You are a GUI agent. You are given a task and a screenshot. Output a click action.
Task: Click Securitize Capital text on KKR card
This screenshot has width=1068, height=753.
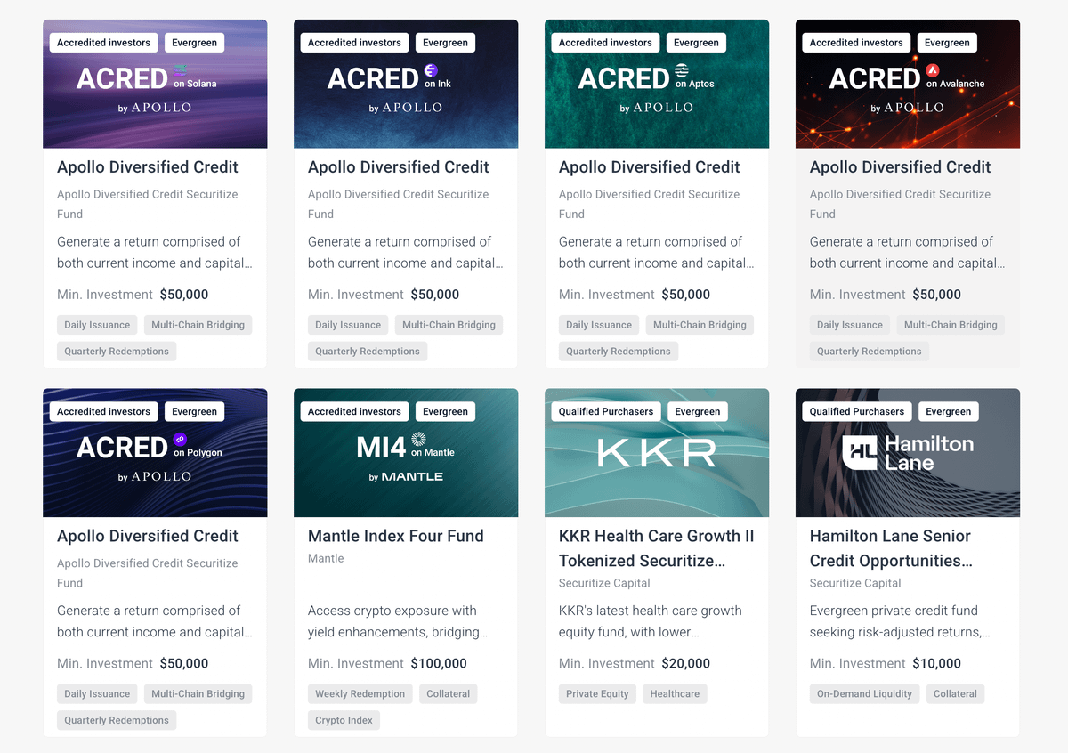coord(604,583)
